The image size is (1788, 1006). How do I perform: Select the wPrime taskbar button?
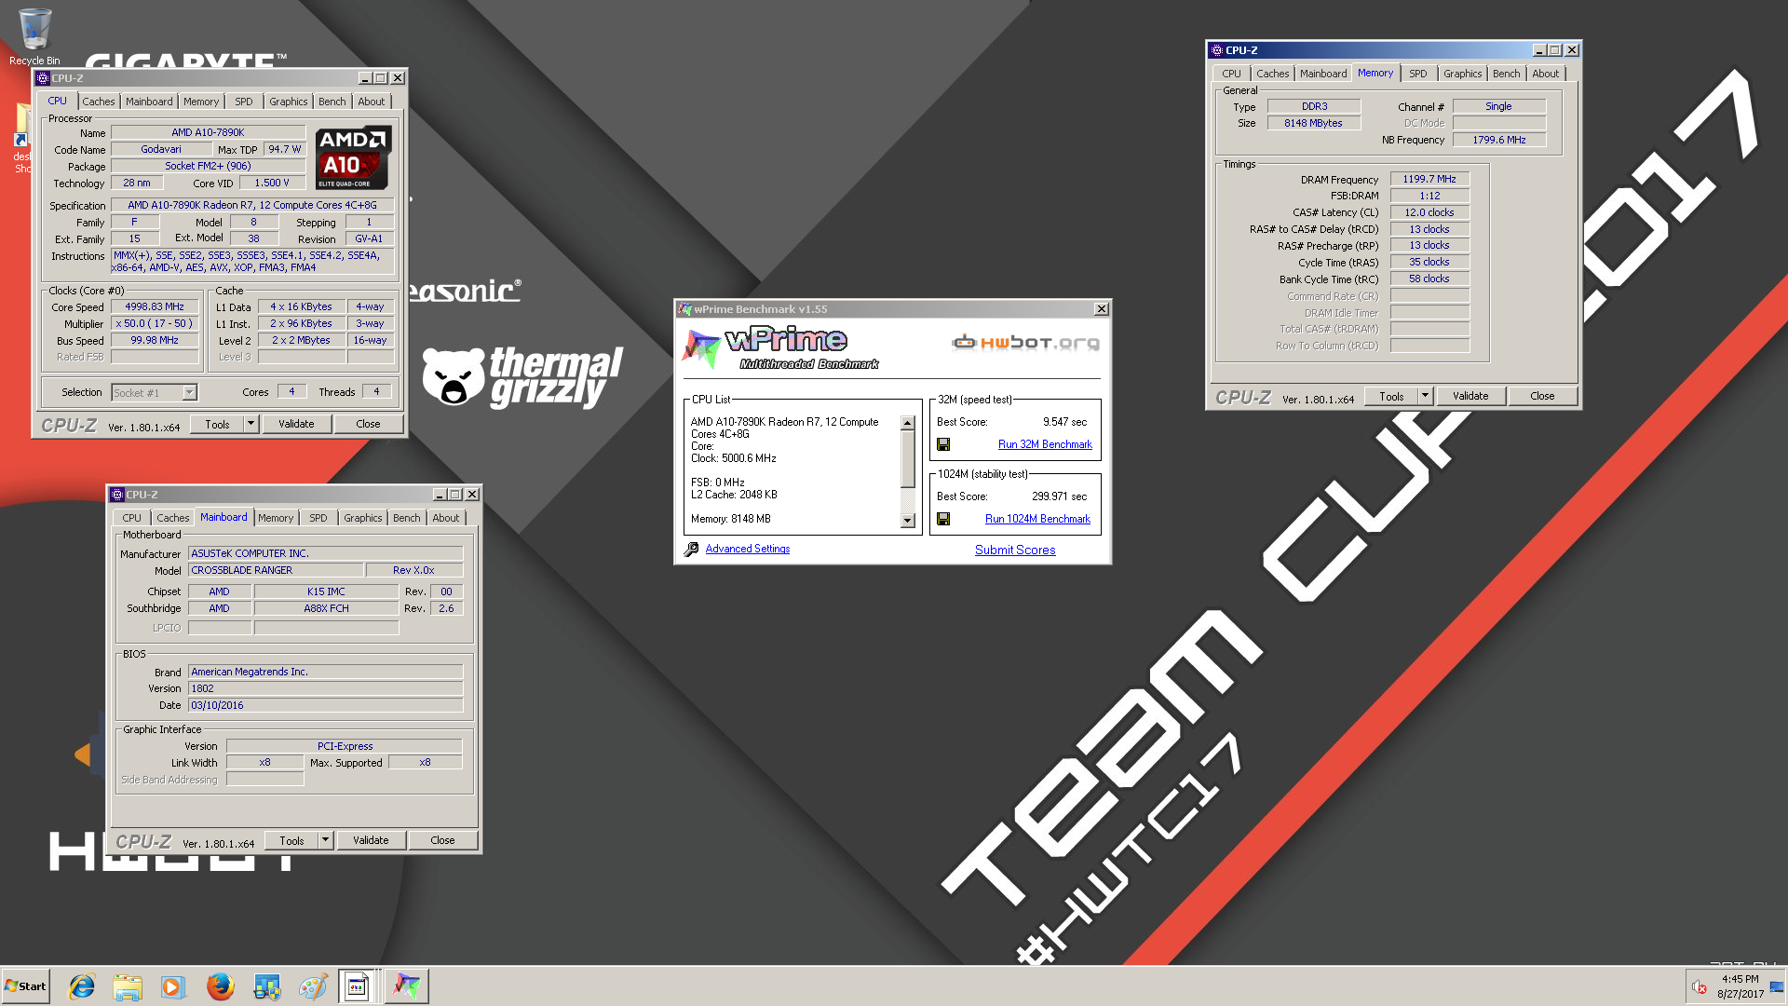(406, 986)
